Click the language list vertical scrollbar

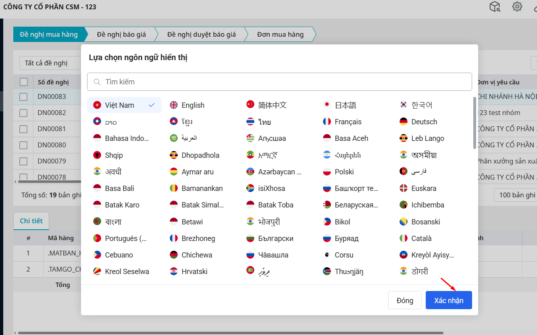(x=475, y=123)
